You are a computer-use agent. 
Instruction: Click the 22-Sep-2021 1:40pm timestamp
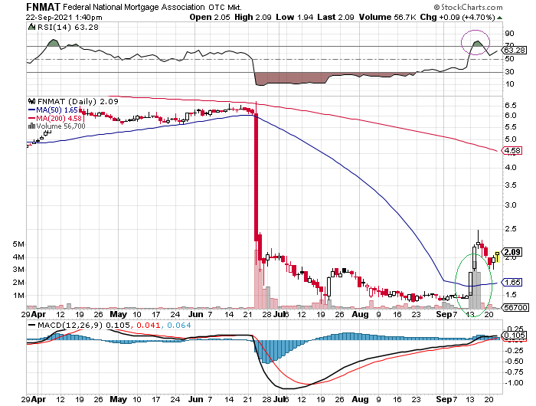click(64, 18)
